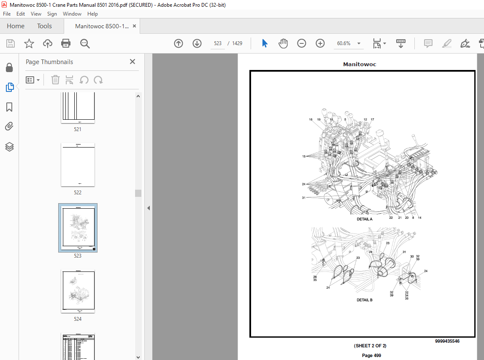Open the Edit menu
Viewport: 484px width, 360px height.
(x=21, y=14)
